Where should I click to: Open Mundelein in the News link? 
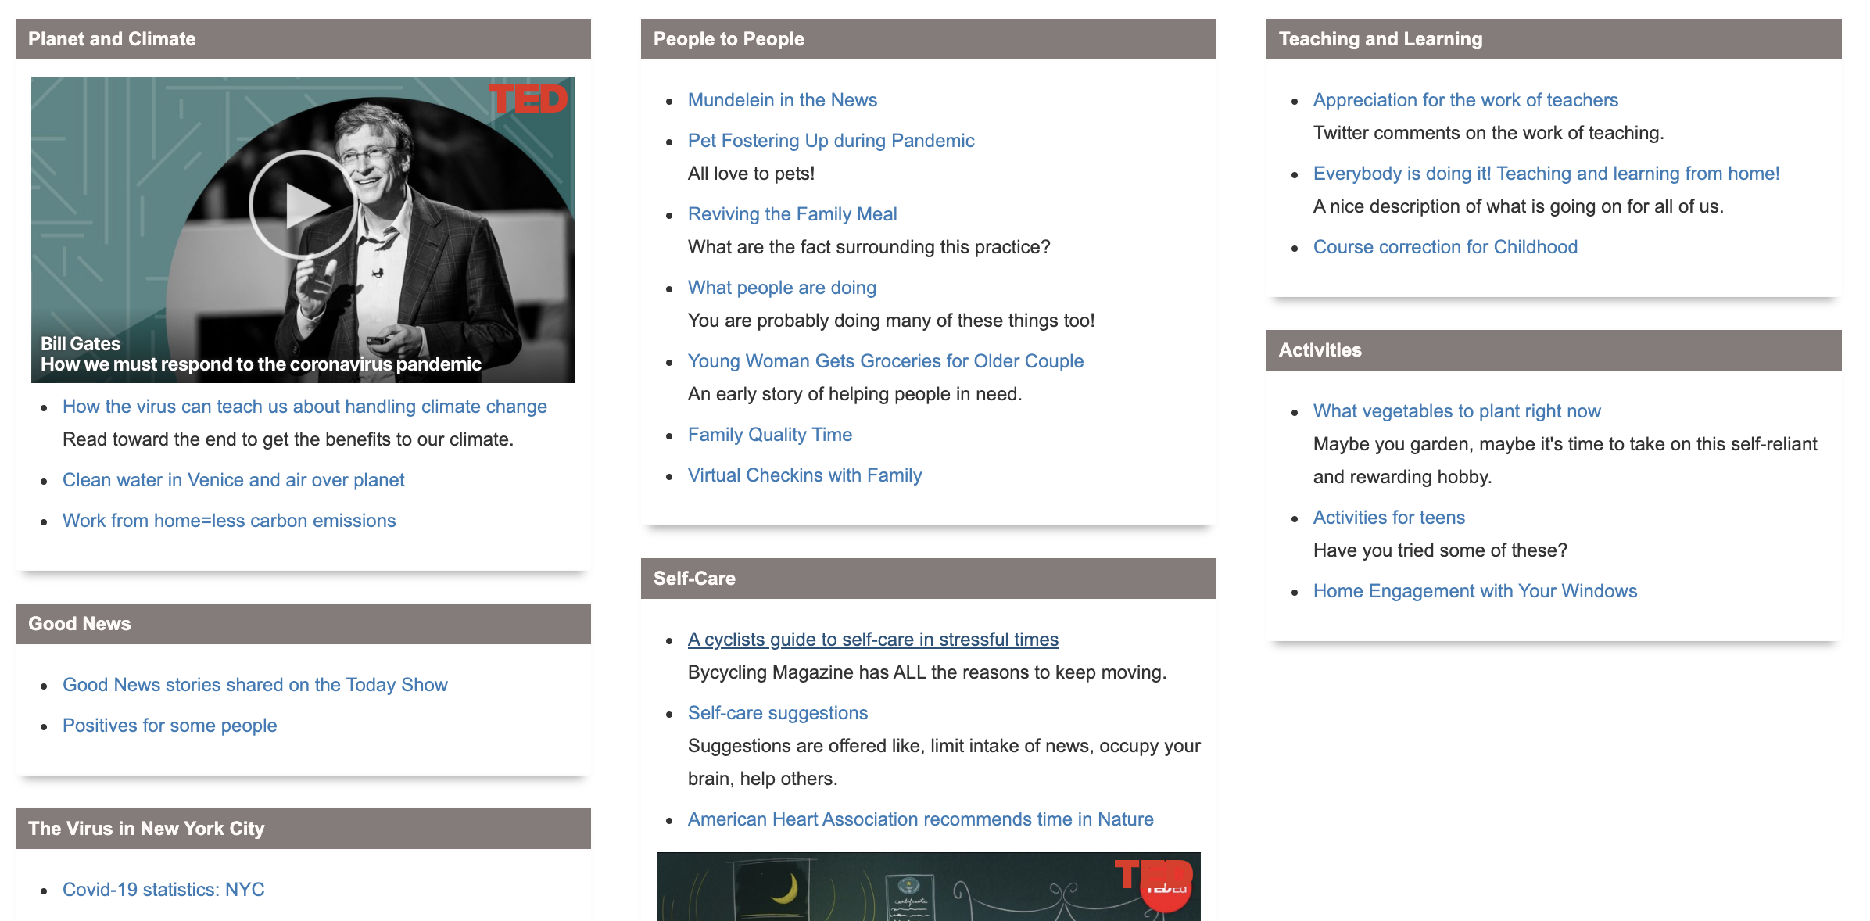point(782,100)
